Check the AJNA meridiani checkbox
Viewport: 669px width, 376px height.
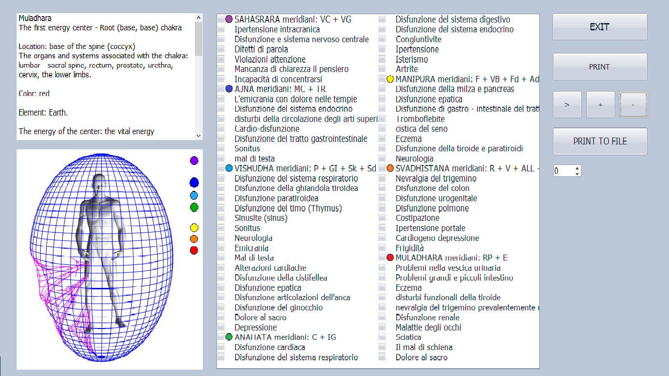[x=221, y=89]
